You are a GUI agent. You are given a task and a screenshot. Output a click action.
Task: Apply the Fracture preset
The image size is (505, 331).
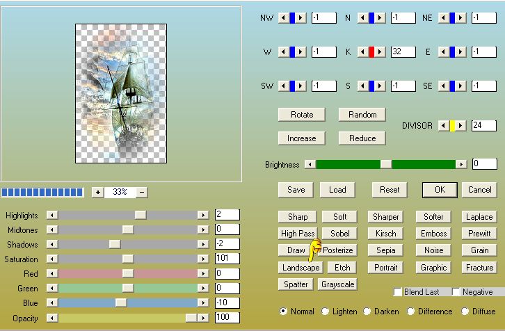[x=479, y=268]
